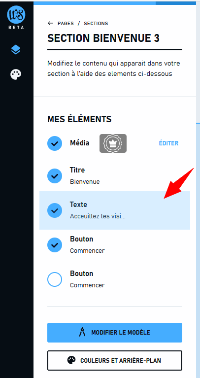The width and height of the screenshot is (200, 378).
Task: Go to Pages in breadcrumb
Action: click(66, 23)
